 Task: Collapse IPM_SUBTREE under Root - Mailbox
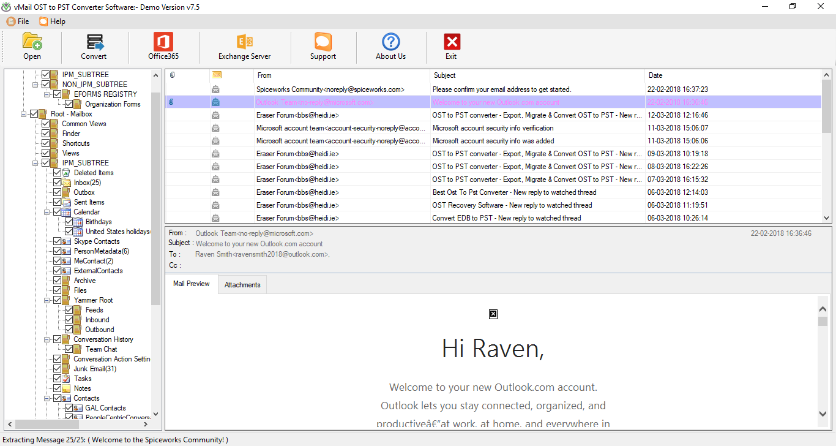(x=35, y=163)
